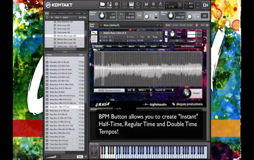This screenshot has height=160, width=254.
Task: Click the eject icon in browser toolbar
Action: pyautogui.click(x=52, y=17)
